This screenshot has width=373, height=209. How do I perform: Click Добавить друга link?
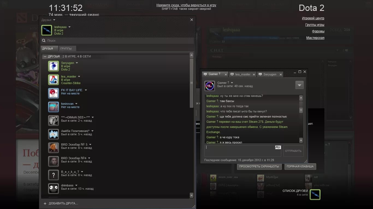[x=63, y=203]
